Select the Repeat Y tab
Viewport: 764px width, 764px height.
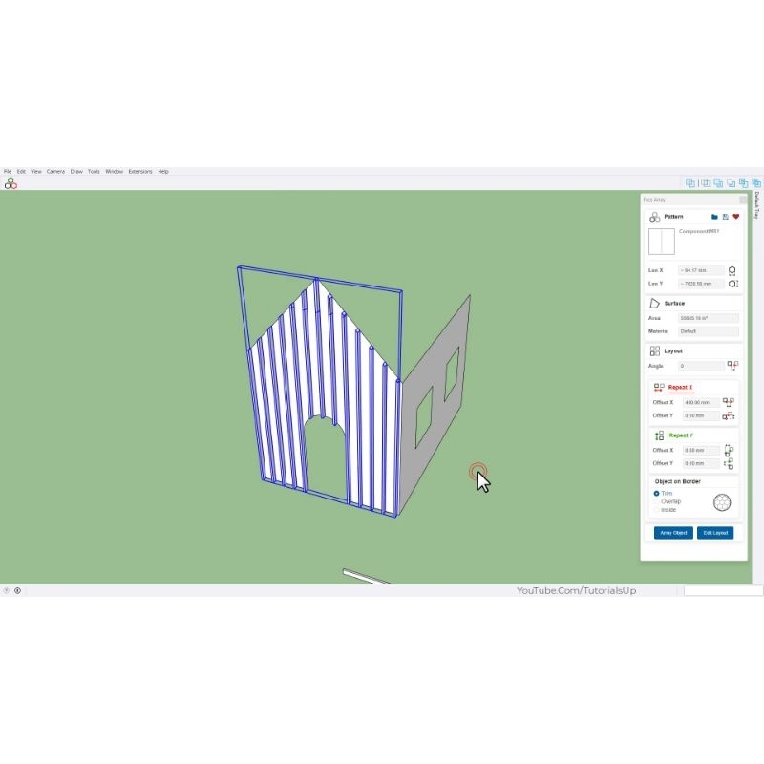pos(681,435)
